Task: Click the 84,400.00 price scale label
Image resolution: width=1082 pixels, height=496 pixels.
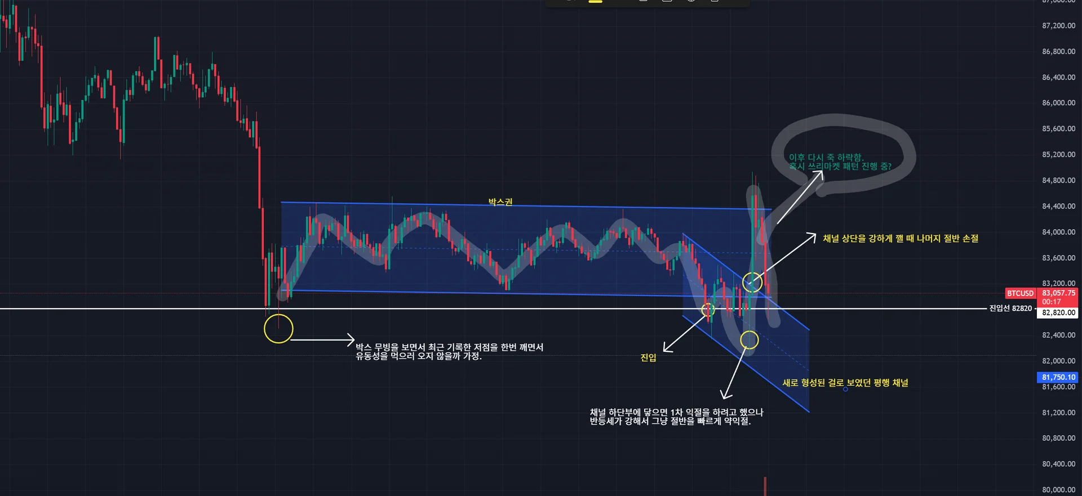Action: pos(1058,207)
